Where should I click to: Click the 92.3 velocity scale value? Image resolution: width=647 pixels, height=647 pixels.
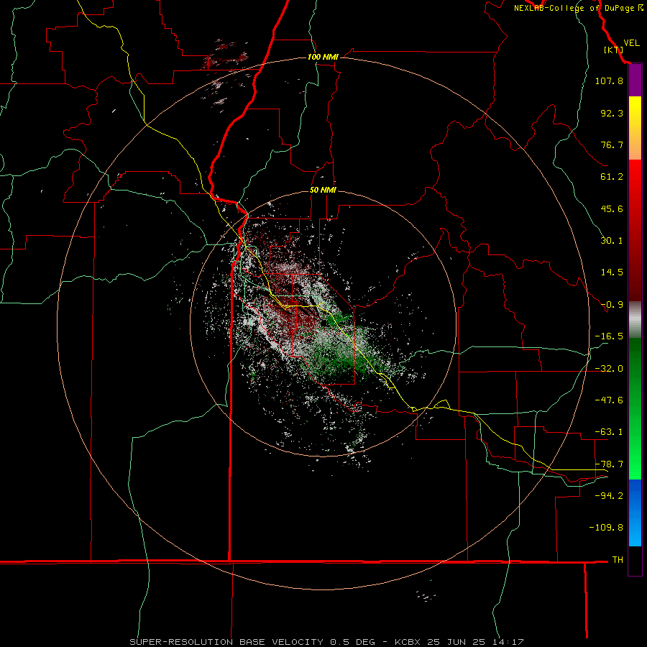pyautogui.click(x=612, y=113)
